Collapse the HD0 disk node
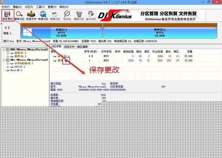Image resolution: width=222 pixels, height=158 pixels. click(x=4, y=50)
